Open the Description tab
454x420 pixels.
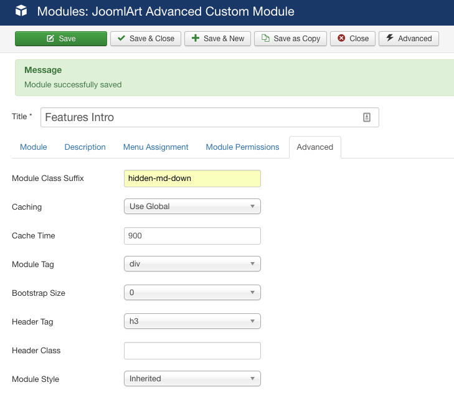(85, 147)
